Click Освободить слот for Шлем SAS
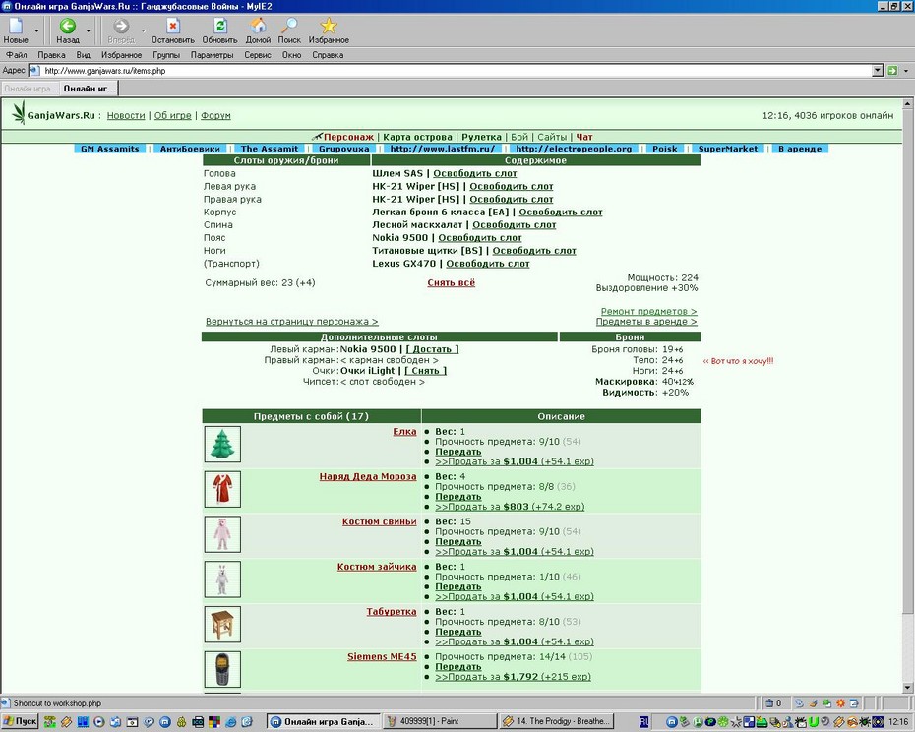The height and width of the screenshot is (732, 915). pyautogui.click(x=475, y=173)
